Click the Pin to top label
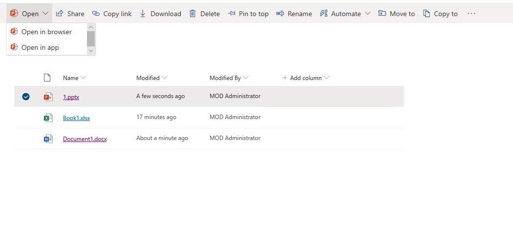This screenshot has height=243, width=513. pyautogui.click(x=254, y=14)
